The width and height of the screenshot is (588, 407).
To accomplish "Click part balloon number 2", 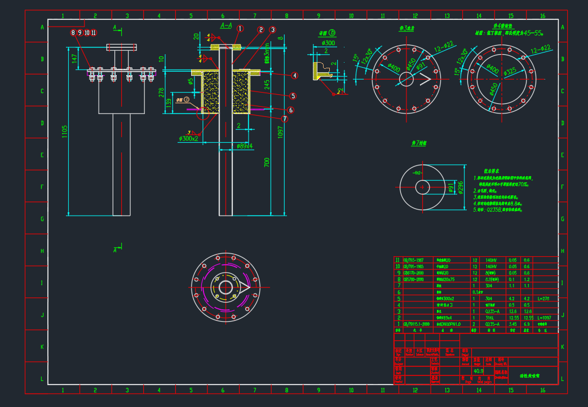I will [261, 30].
